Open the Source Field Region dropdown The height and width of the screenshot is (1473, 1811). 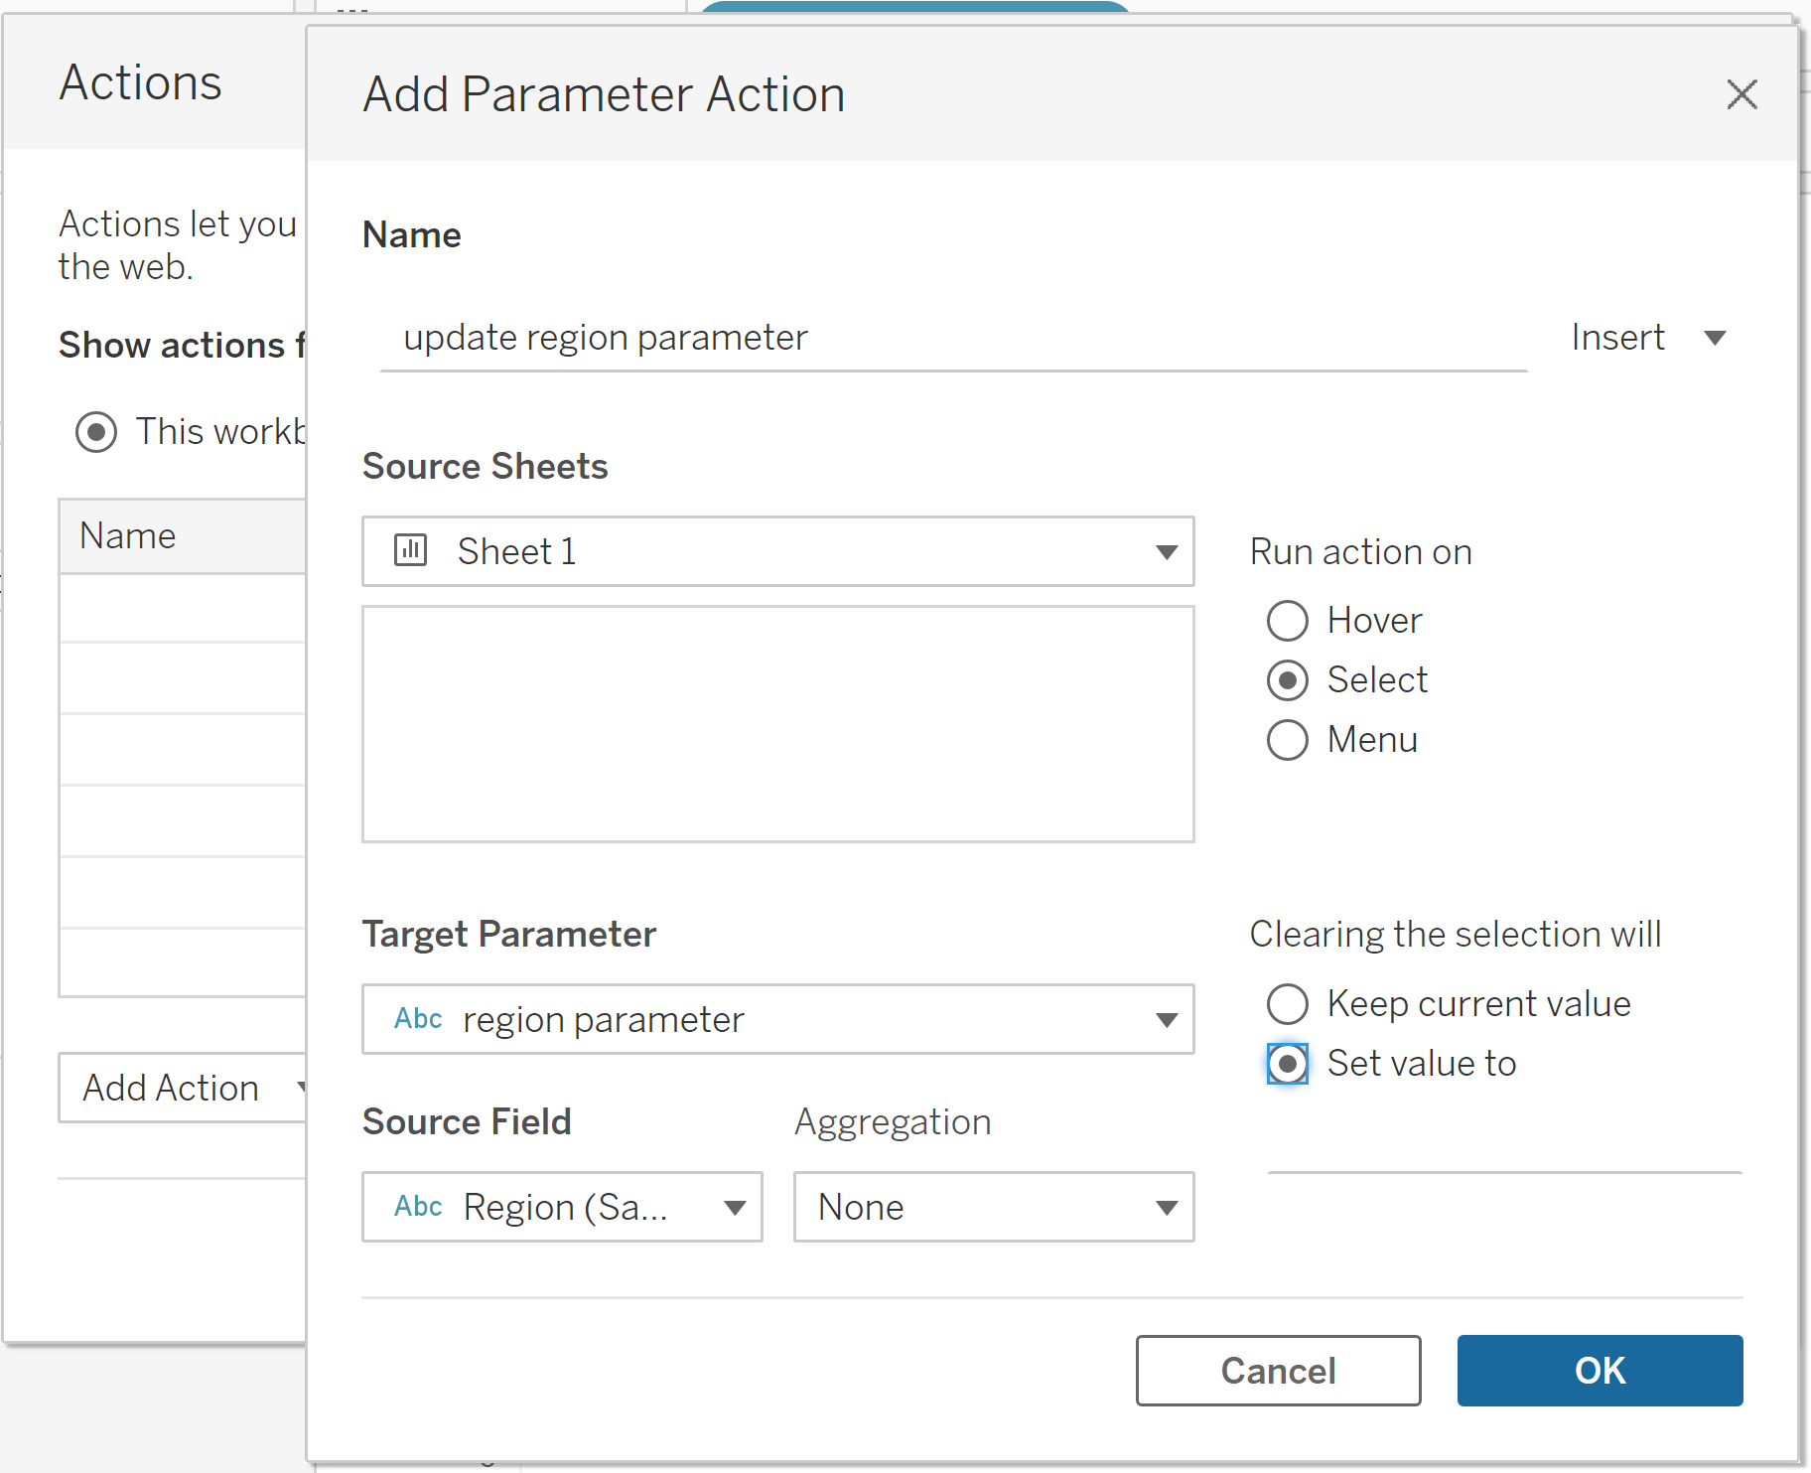735,1208
